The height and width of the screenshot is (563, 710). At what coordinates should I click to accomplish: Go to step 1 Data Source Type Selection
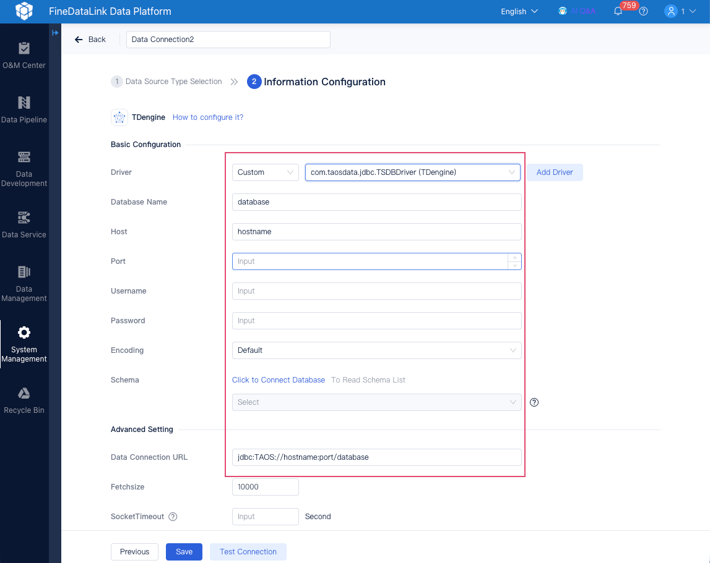[166, 82]
